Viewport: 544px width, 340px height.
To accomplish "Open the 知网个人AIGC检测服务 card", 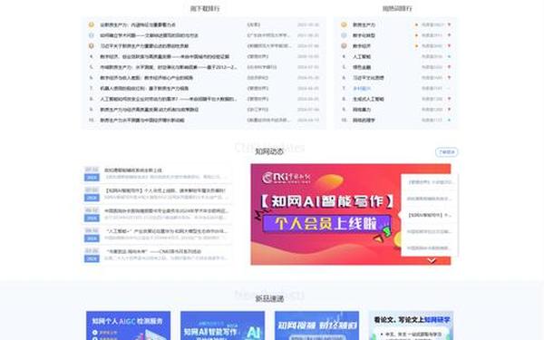I will click(129, 325).
